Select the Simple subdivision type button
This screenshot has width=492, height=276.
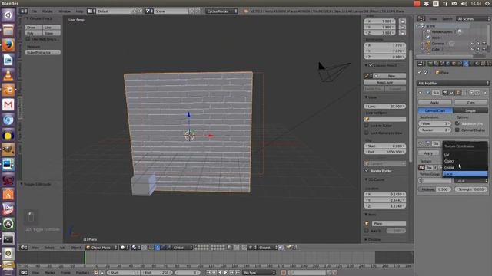470,110
